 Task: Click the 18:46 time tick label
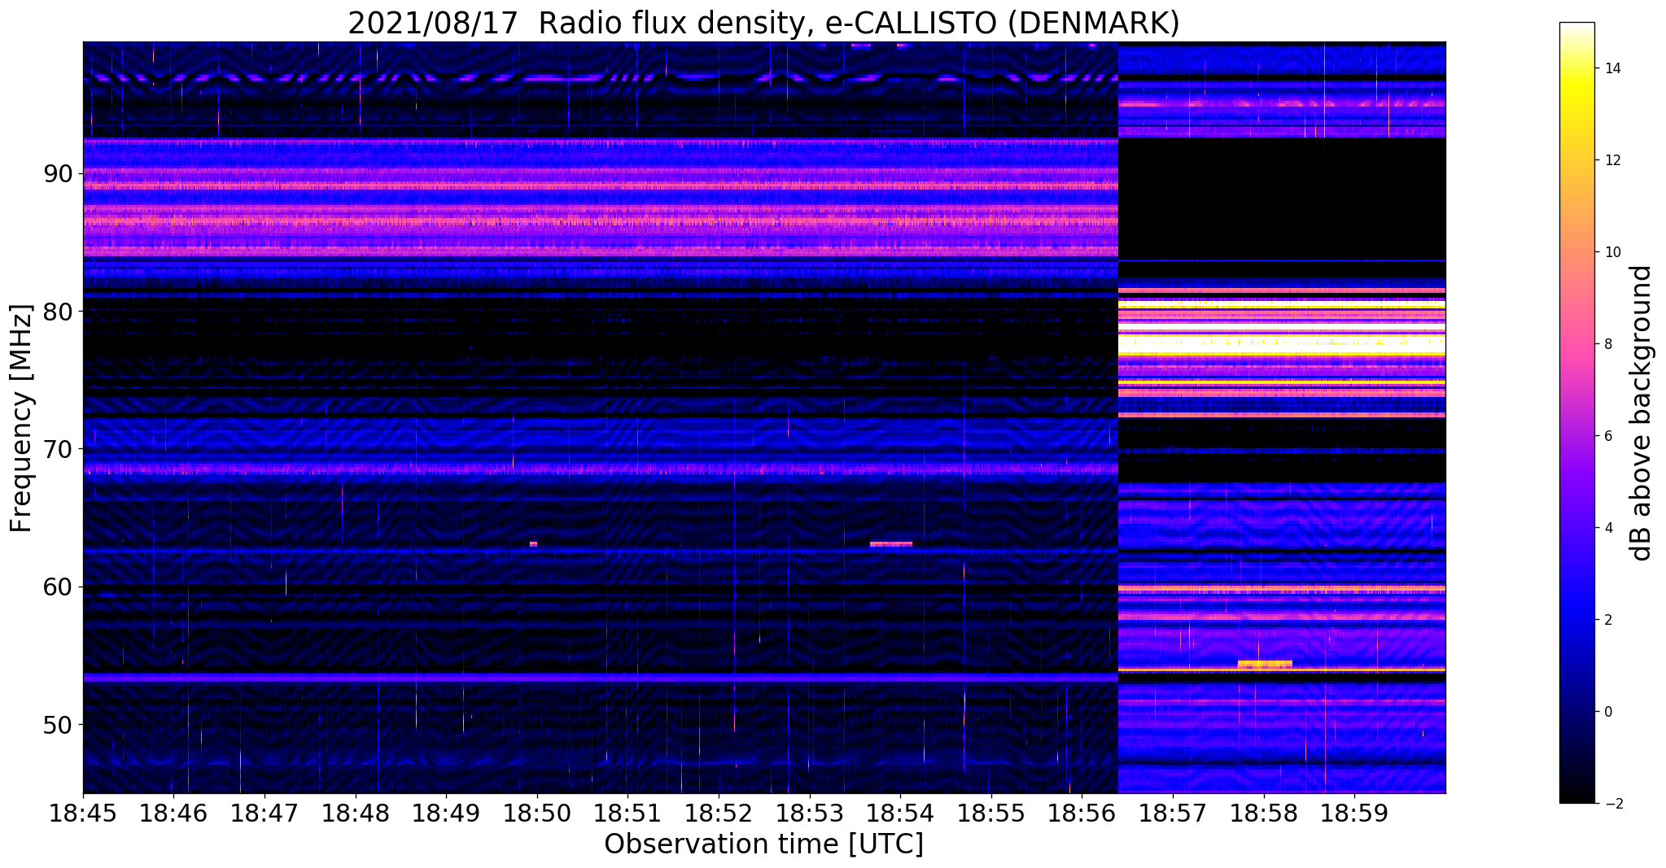(x=174, y=813)
